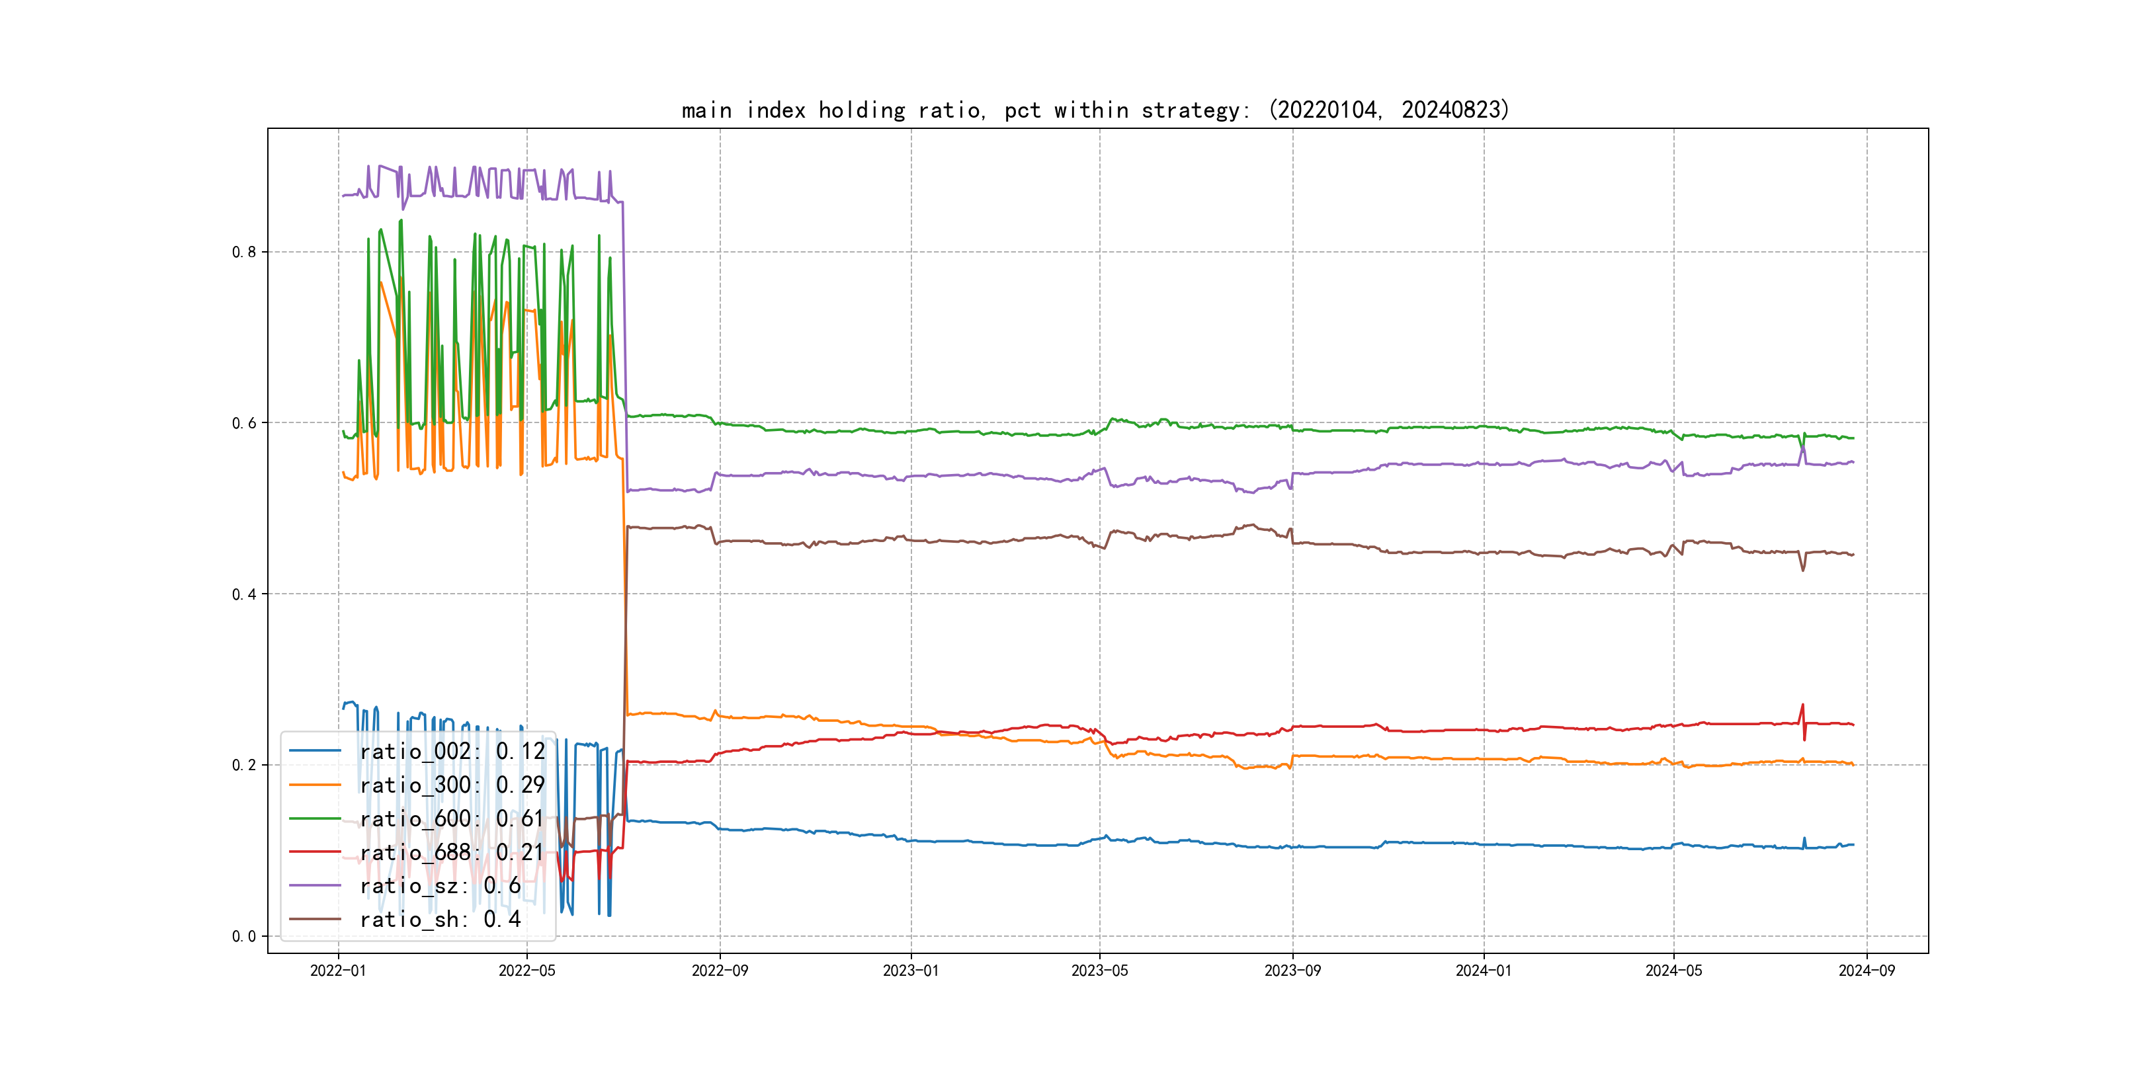The height and width of the screenshot is (1071, 2143).
Task: Click the 2023-05 x-axis tick label
Action: (x=1099, y=971)
